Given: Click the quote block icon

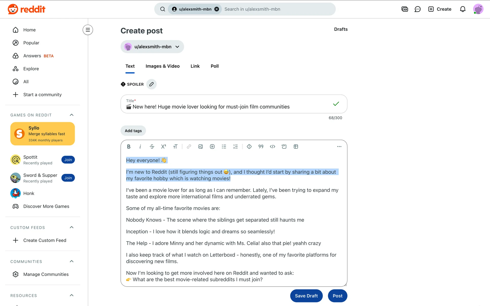Looking at the screenshot, I should [261, 147].
